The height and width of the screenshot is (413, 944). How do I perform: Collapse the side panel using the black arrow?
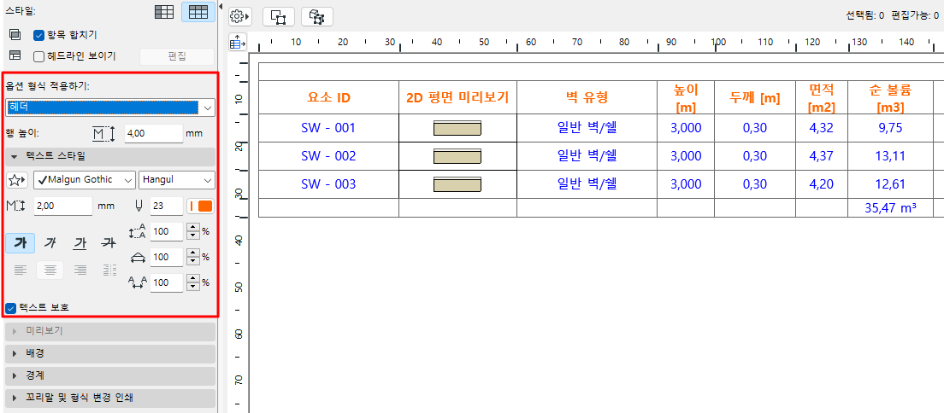[x=221, y=7]
